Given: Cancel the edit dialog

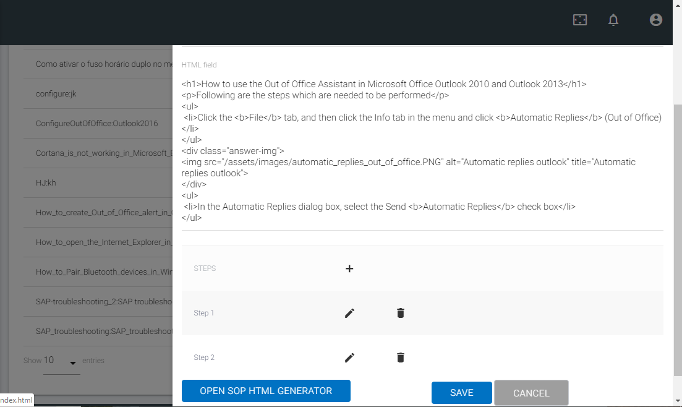Looking at the screenshot, I should coord(531,393).
